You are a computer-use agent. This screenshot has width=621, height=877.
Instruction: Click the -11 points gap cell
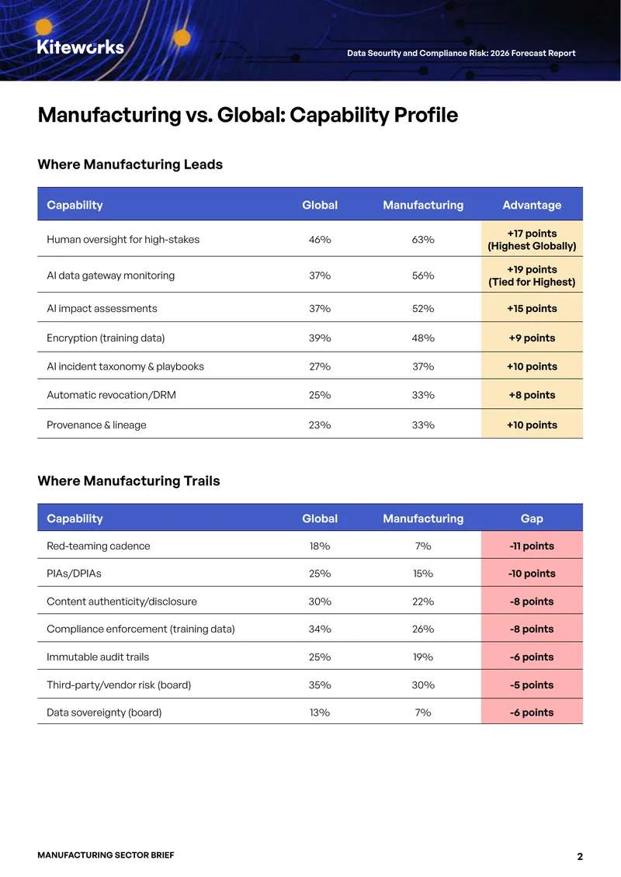(x=532, y=546)
